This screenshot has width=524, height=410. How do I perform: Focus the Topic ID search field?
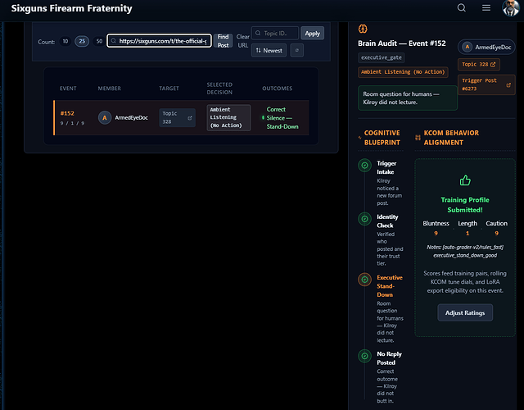click(275, 33)
